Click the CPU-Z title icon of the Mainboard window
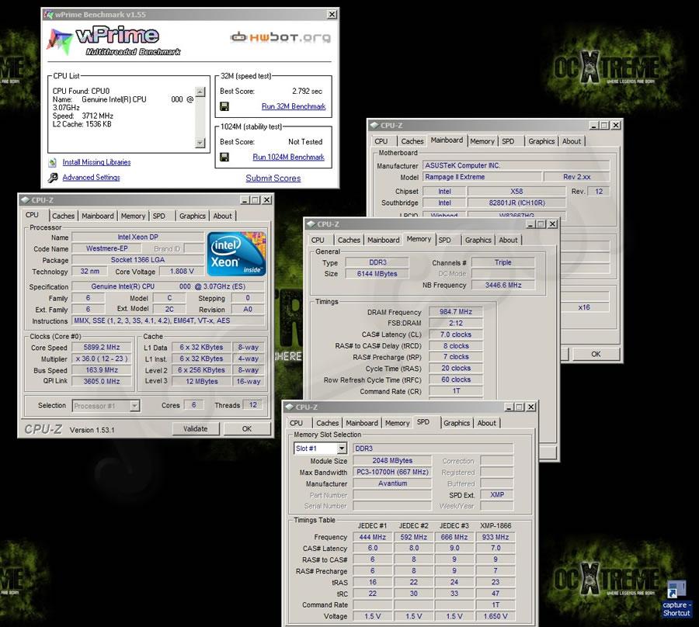The image size is (699, 627). click(374, 125)
